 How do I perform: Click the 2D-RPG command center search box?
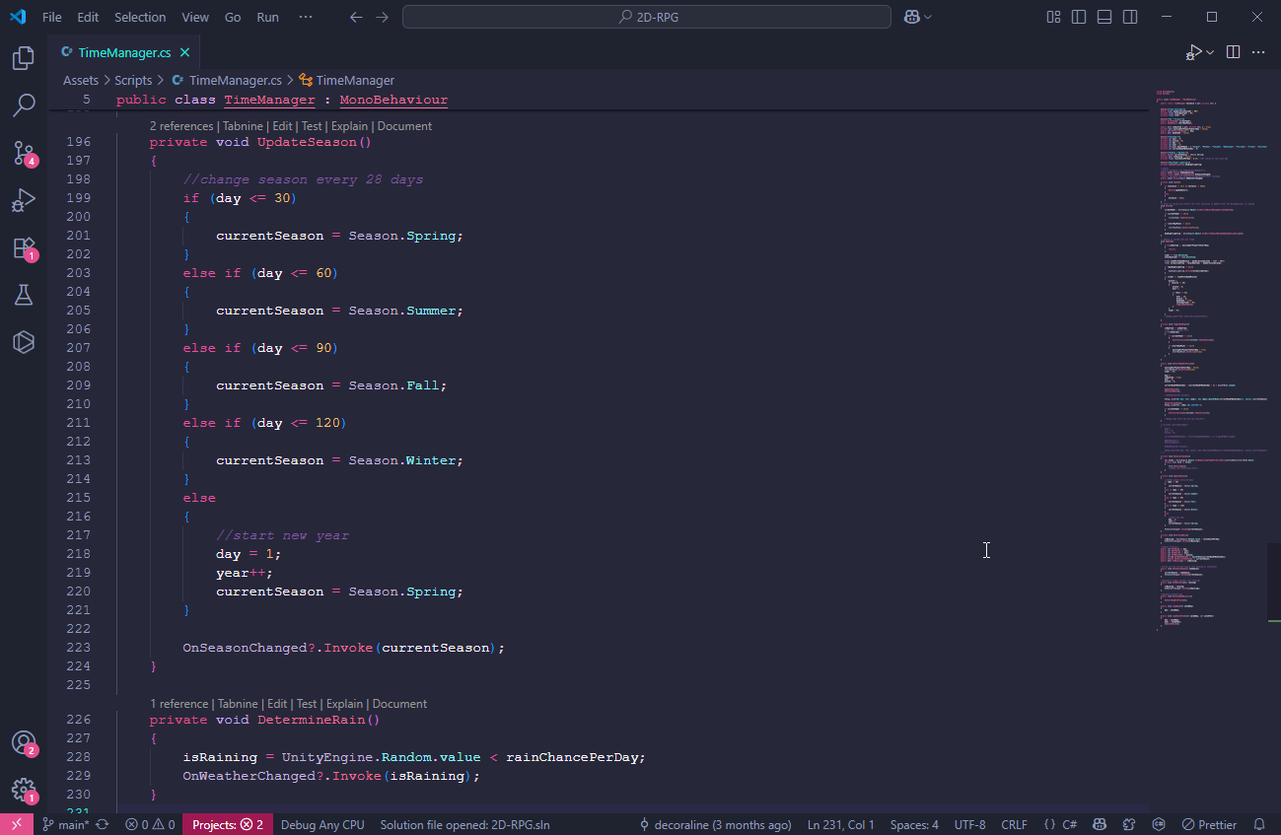646,17
